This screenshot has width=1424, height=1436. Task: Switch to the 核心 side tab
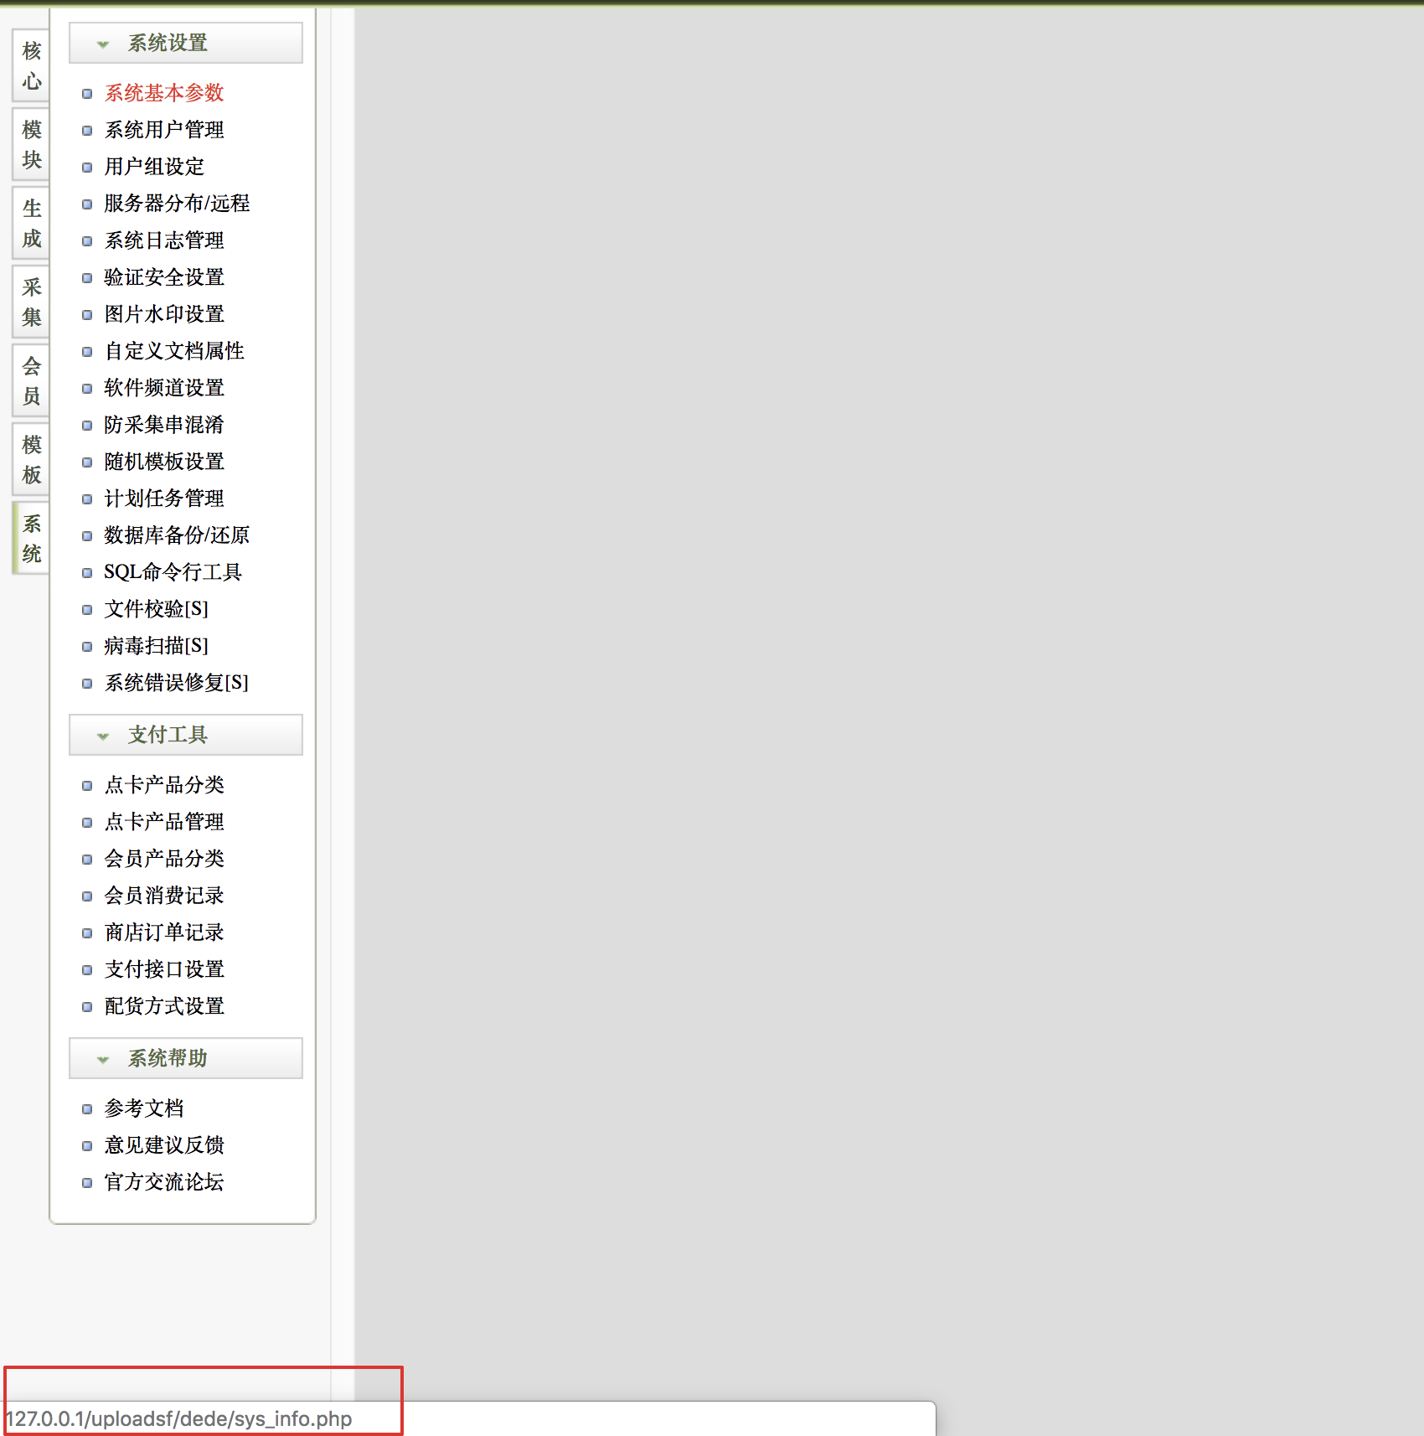pyautogui.click(x=32, y=66)
